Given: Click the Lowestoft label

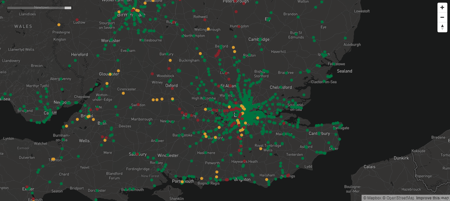Looking at the screenshot, I should point(362,11).
